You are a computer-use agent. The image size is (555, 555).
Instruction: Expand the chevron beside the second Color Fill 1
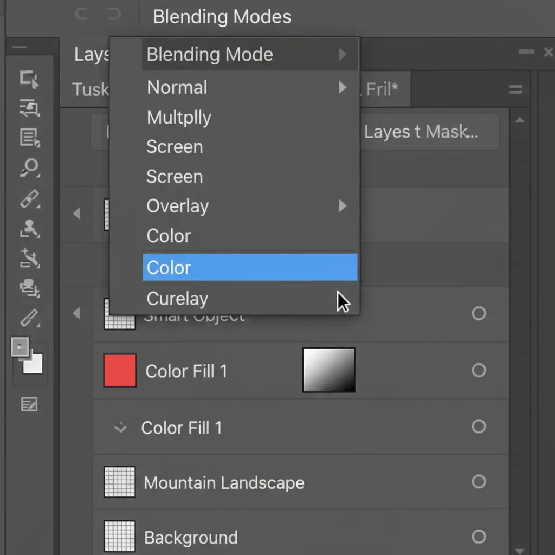coord(120,428)
